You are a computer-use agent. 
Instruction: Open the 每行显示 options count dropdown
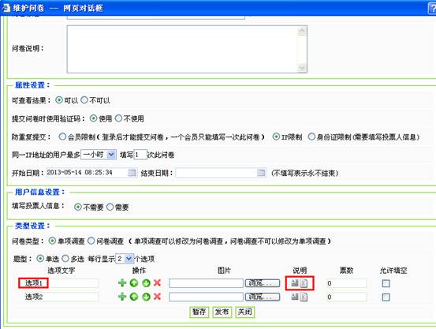[x=125, y=259]
